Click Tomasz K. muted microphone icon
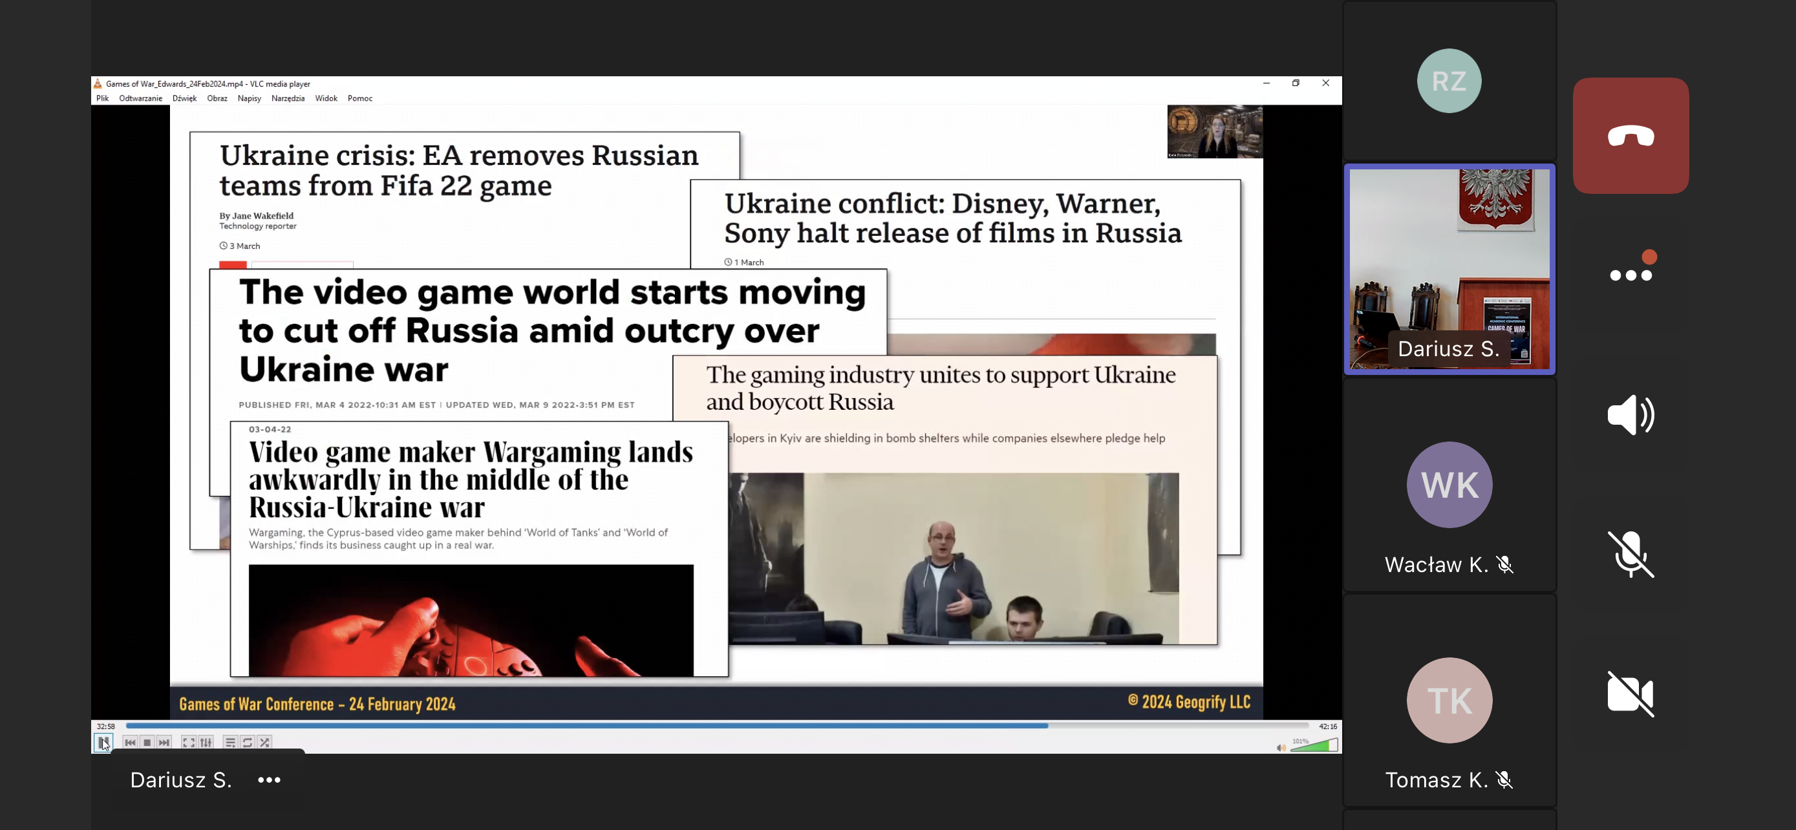1796x830 pixels. [x=1504, y=780]
